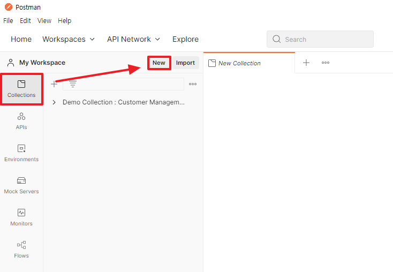Screen dimensions: 393x272
Task: Open a new tab with the plus icon
Action: tap(306, 63)
